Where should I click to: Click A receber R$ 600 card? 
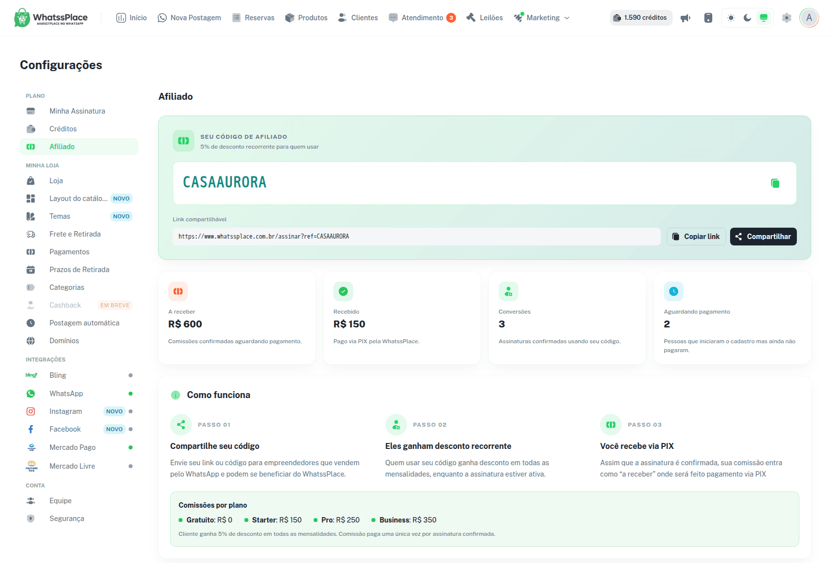click(237, 318)
